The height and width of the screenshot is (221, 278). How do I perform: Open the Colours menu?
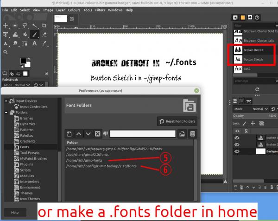(x=74, y=10)
